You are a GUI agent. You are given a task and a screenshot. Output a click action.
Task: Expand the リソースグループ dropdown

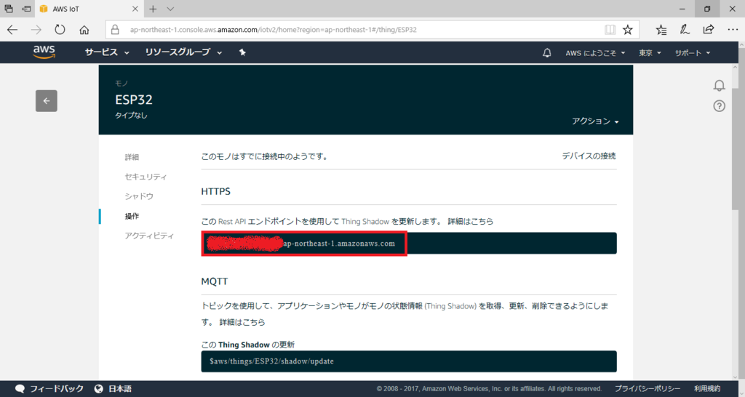[x=183, y=52]
